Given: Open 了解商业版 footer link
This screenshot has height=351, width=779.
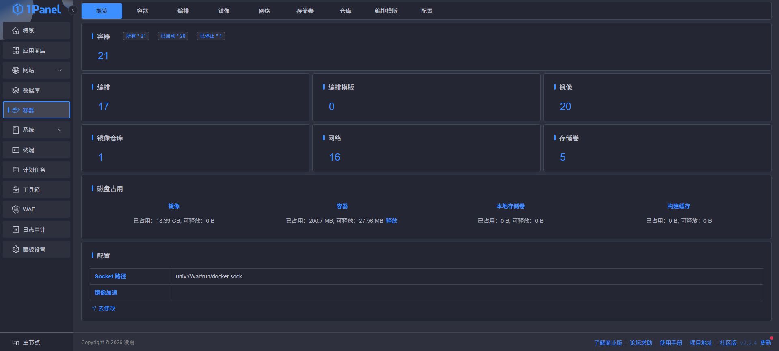Looking at the screenshot, I should (x=608, y=343).
